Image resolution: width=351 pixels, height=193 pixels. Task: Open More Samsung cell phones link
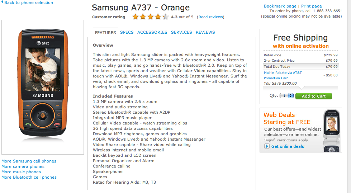(29, 161)
